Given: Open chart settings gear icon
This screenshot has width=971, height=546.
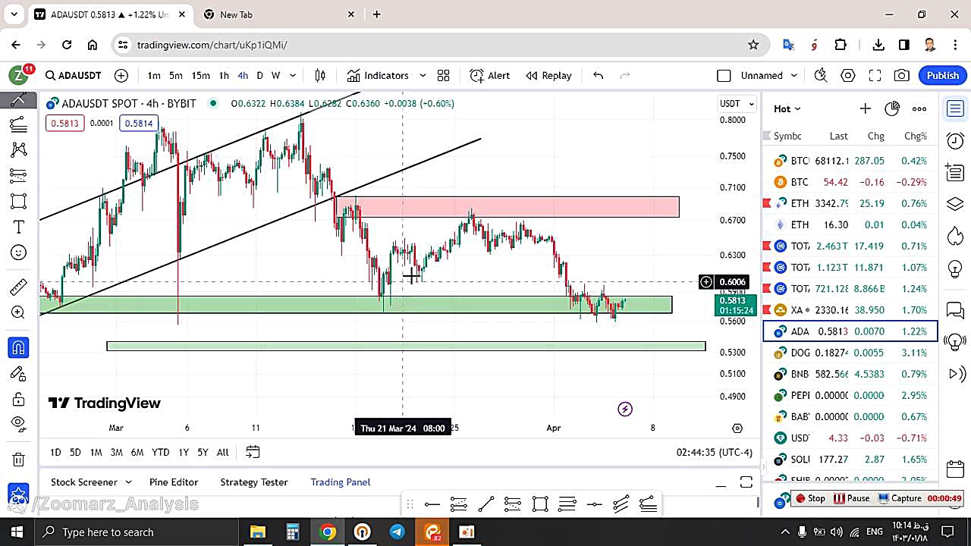Looking at the screenshot, I should [848, 75].
